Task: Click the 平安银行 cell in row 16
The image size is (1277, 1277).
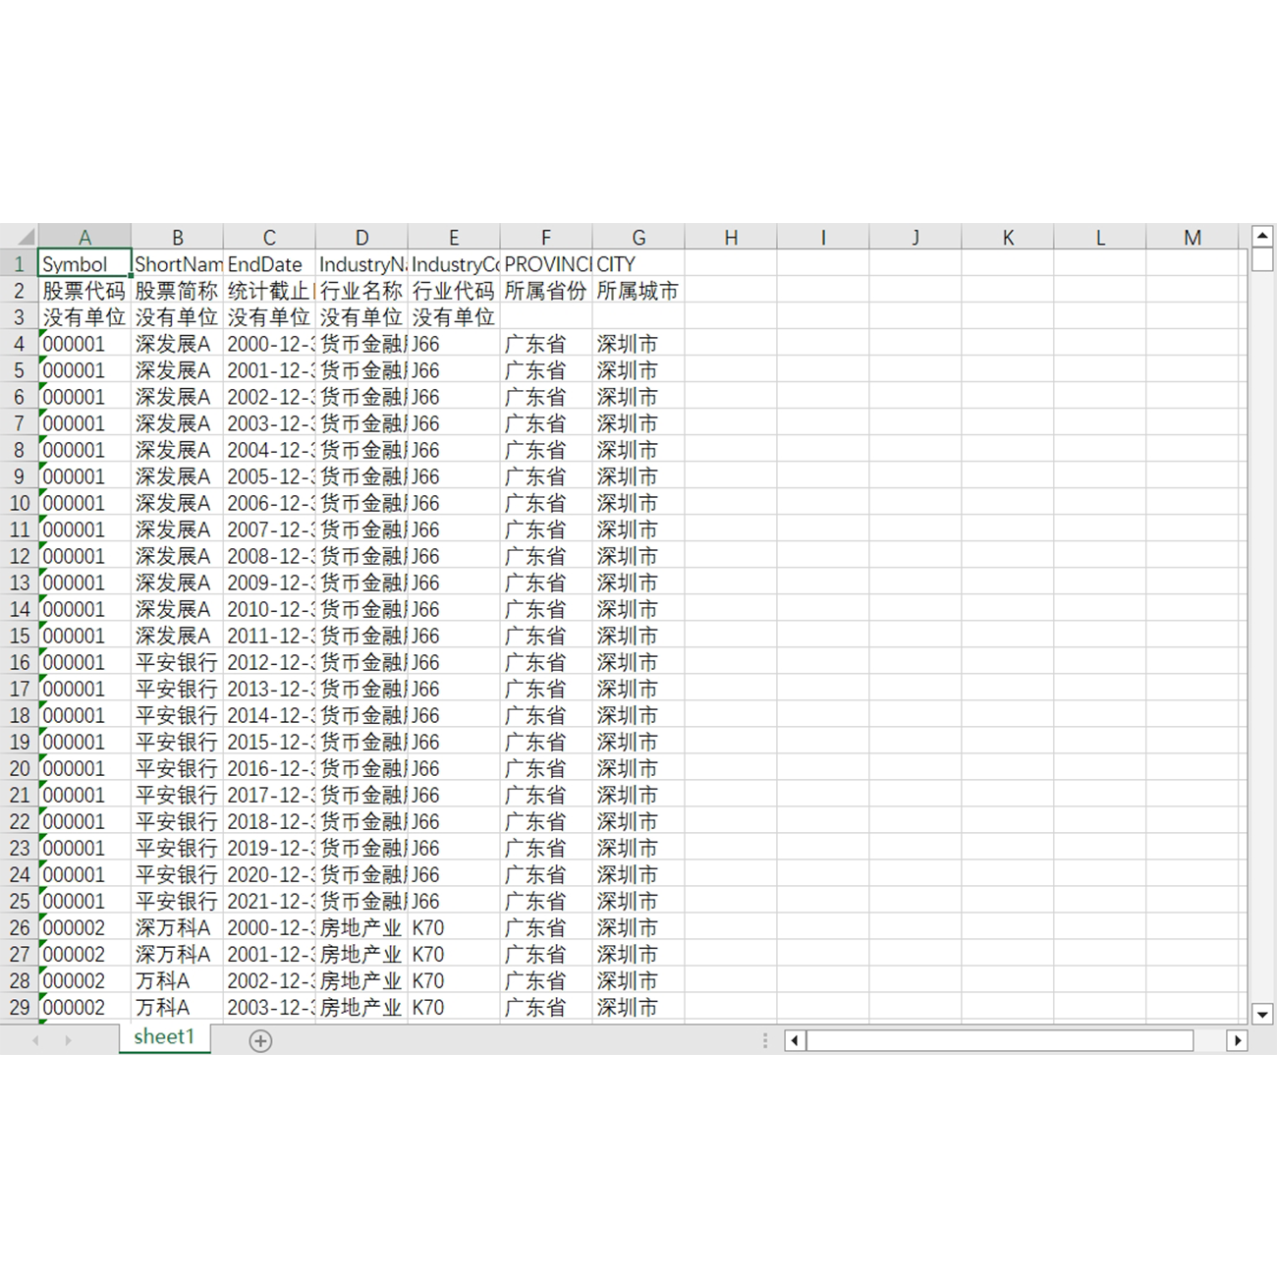Action: click(177, 662)
